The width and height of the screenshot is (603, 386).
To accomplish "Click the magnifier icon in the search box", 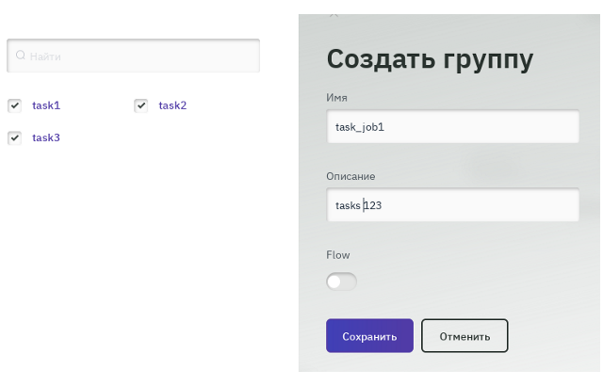I will pyautogui.click(x=21, y=56).
